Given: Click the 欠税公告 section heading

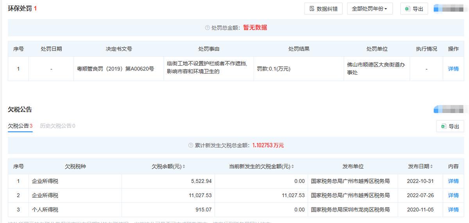Looking at the screenshot, I should point(20,110).
